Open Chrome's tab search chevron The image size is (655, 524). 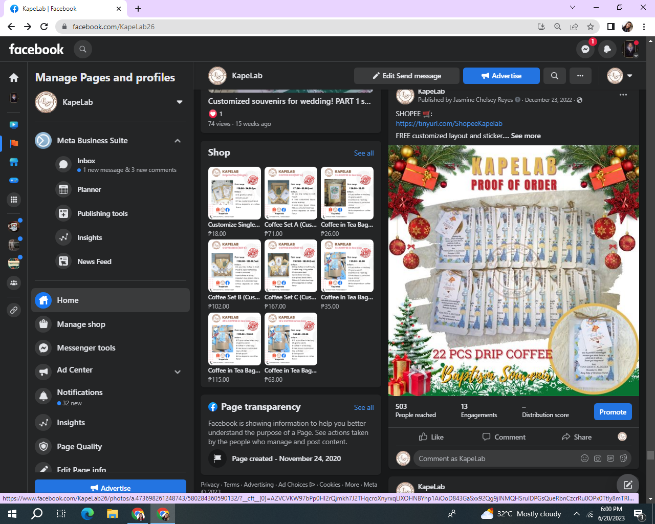[573, 7]
